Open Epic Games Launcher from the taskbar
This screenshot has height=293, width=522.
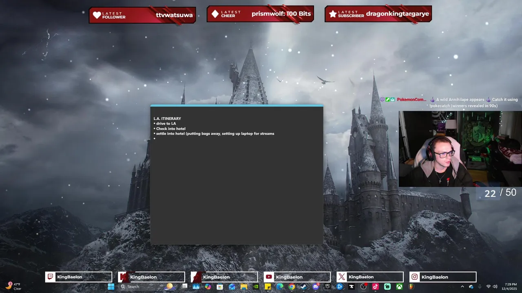(x=327, y=286)
